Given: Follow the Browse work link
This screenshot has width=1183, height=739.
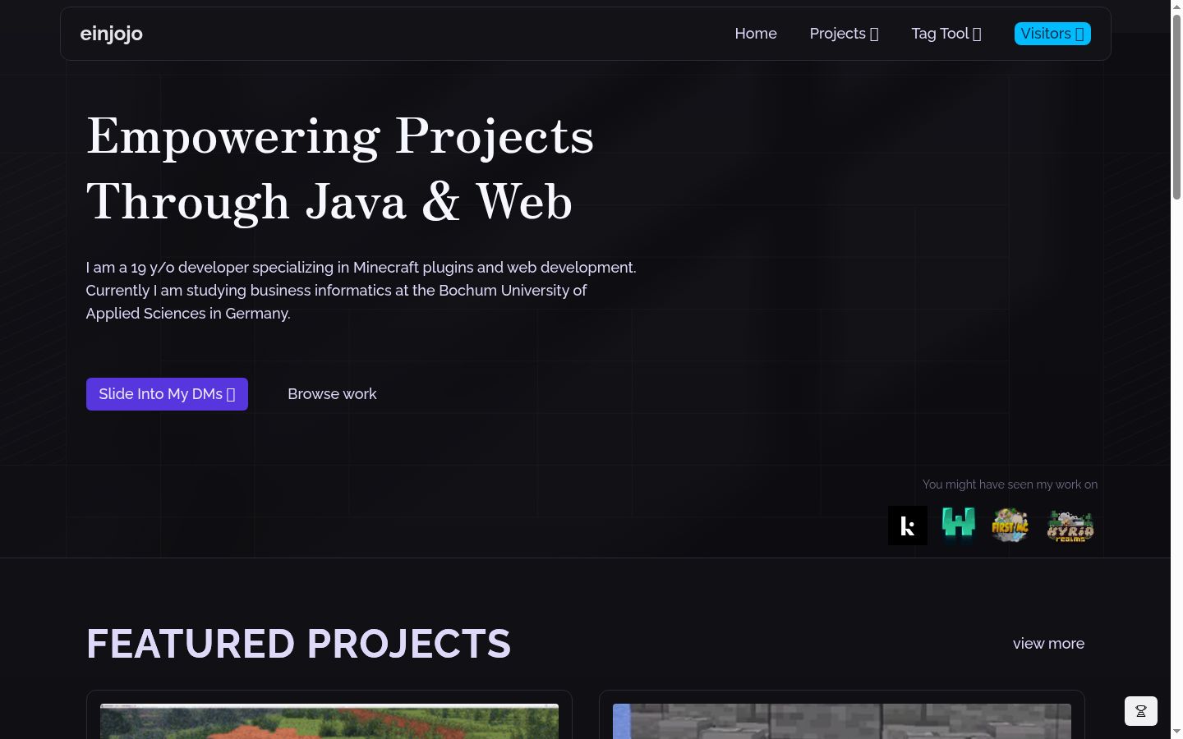Looking at the screenshot, I should pyautogui.click(x=332, y=394).
